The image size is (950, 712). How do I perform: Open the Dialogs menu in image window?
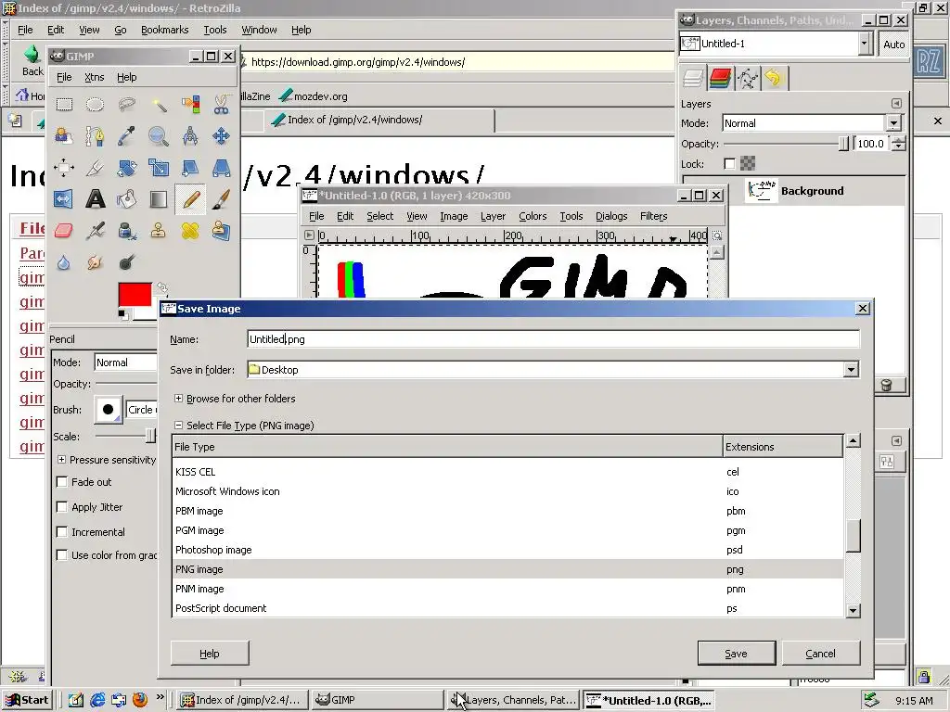(611, 216)
